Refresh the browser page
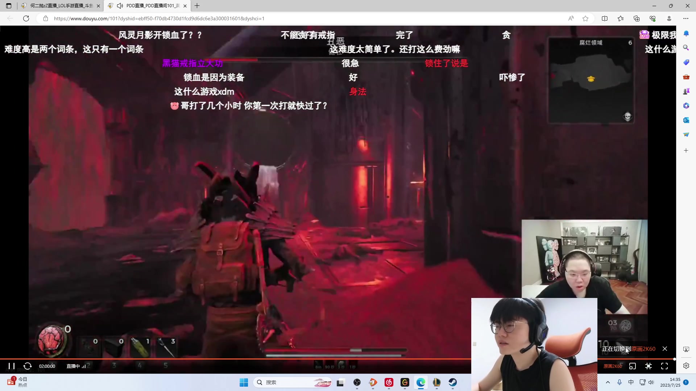The width and height of the screenshot is (696, 391). (26, 18)
